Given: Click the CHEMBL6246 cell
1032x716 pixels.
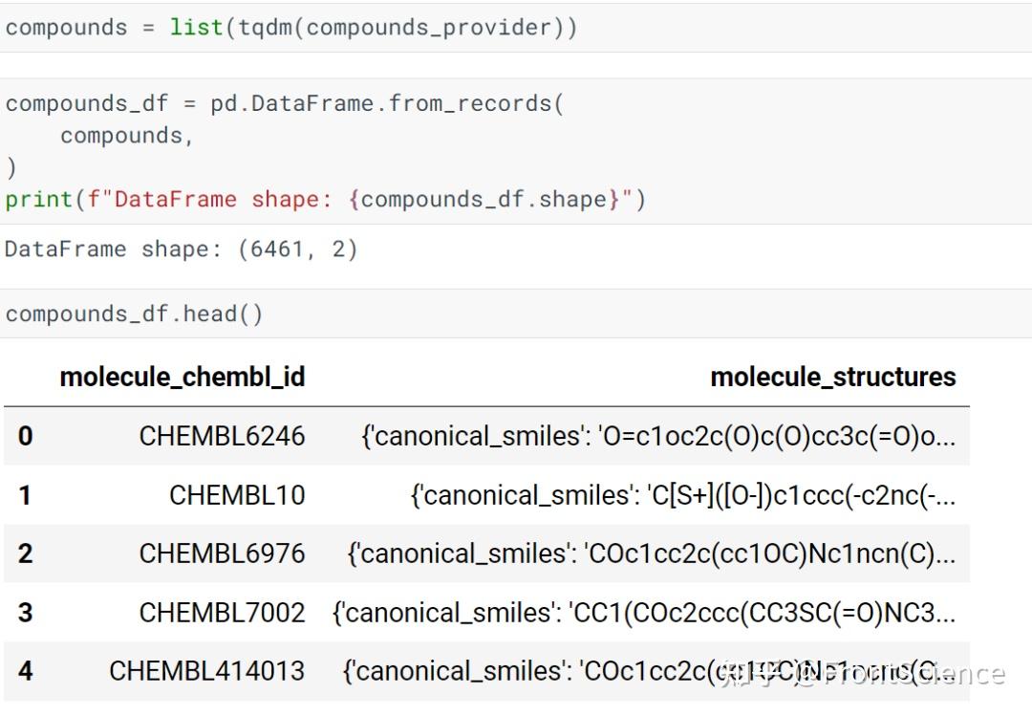Looking at the screenshot, I should coord(222,436).
